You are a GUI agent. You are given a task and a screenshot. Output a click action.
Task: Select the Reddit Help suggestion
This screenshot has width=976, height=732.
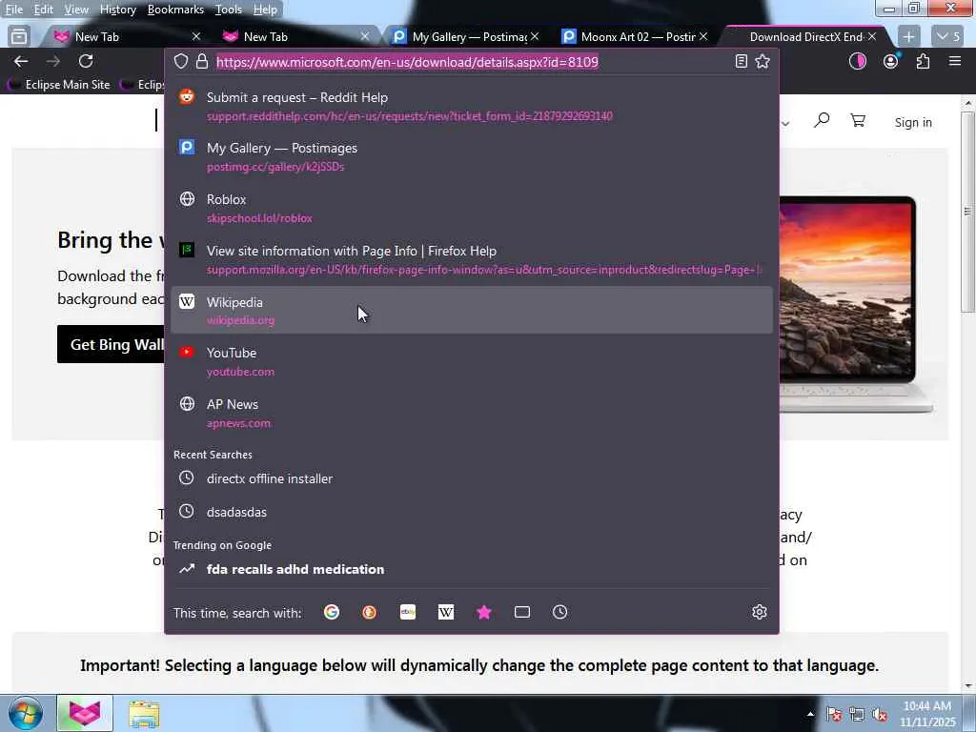pyautogui.click(x=472, y=106)
